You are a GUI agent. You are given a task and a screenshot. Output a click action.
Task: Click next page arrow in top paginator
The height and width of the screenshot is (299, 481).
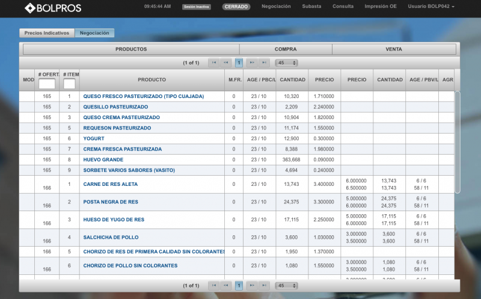pos(252,63)
